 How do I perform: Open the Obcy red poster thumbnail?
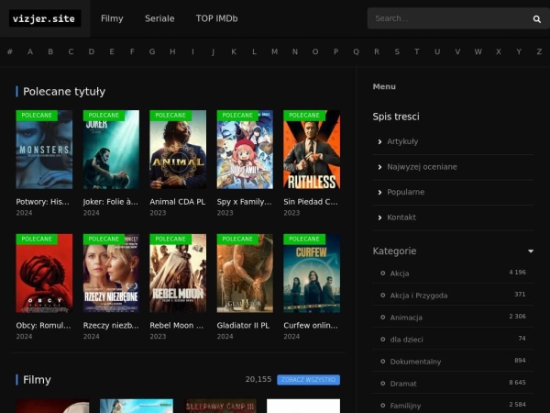click(x=44, y=273)
